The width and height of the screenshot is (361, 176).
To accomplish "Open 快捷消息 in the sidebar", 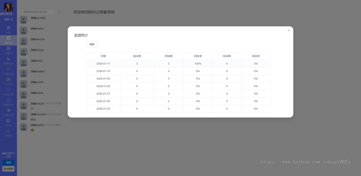I will point(8,71).
